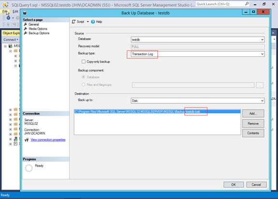
Task: Click the back navigation arrow in SSMS toolbar
Action: (8, 18)
